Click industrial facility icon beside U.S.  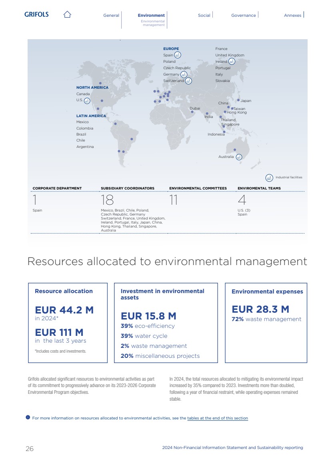[87, 100]
